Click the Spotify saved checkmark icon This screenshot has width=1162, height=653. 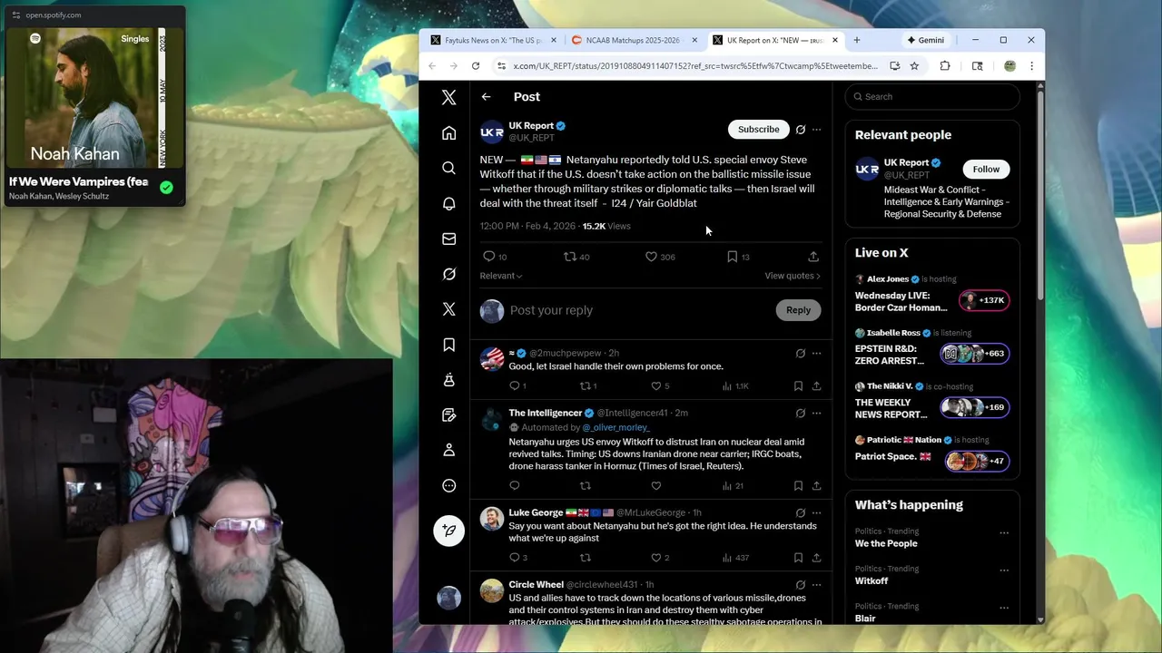pos(166,188)
